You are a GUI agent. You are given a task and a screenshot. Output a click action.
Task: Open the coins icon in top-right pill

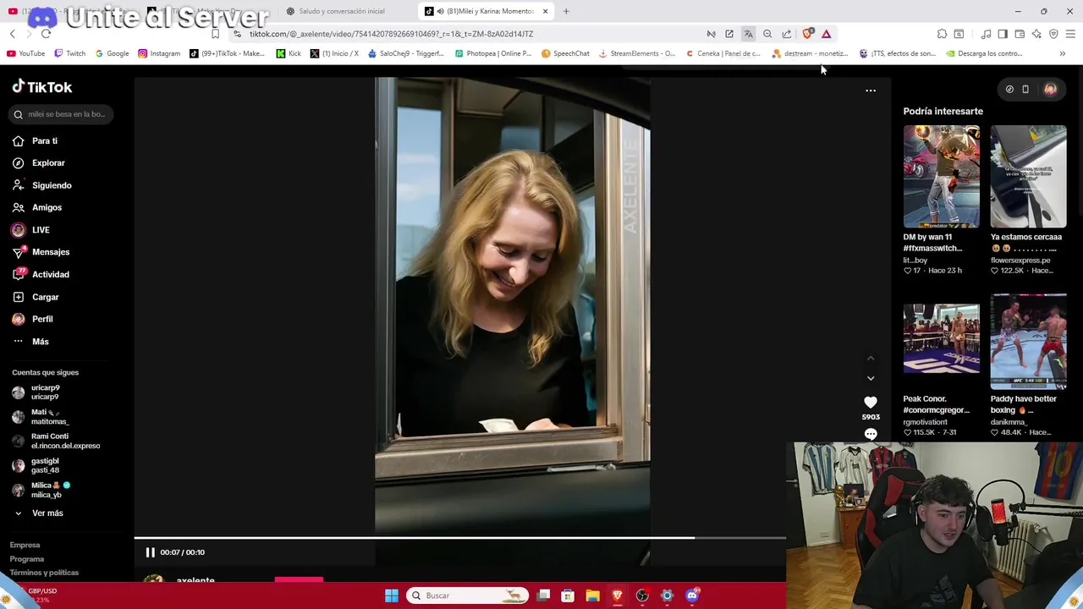[x=1009, y=89]
